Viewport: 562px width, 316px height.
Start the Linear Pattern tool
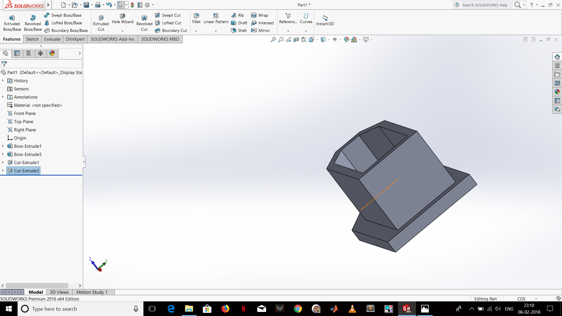pyautogui.click(x=216, y=18)
